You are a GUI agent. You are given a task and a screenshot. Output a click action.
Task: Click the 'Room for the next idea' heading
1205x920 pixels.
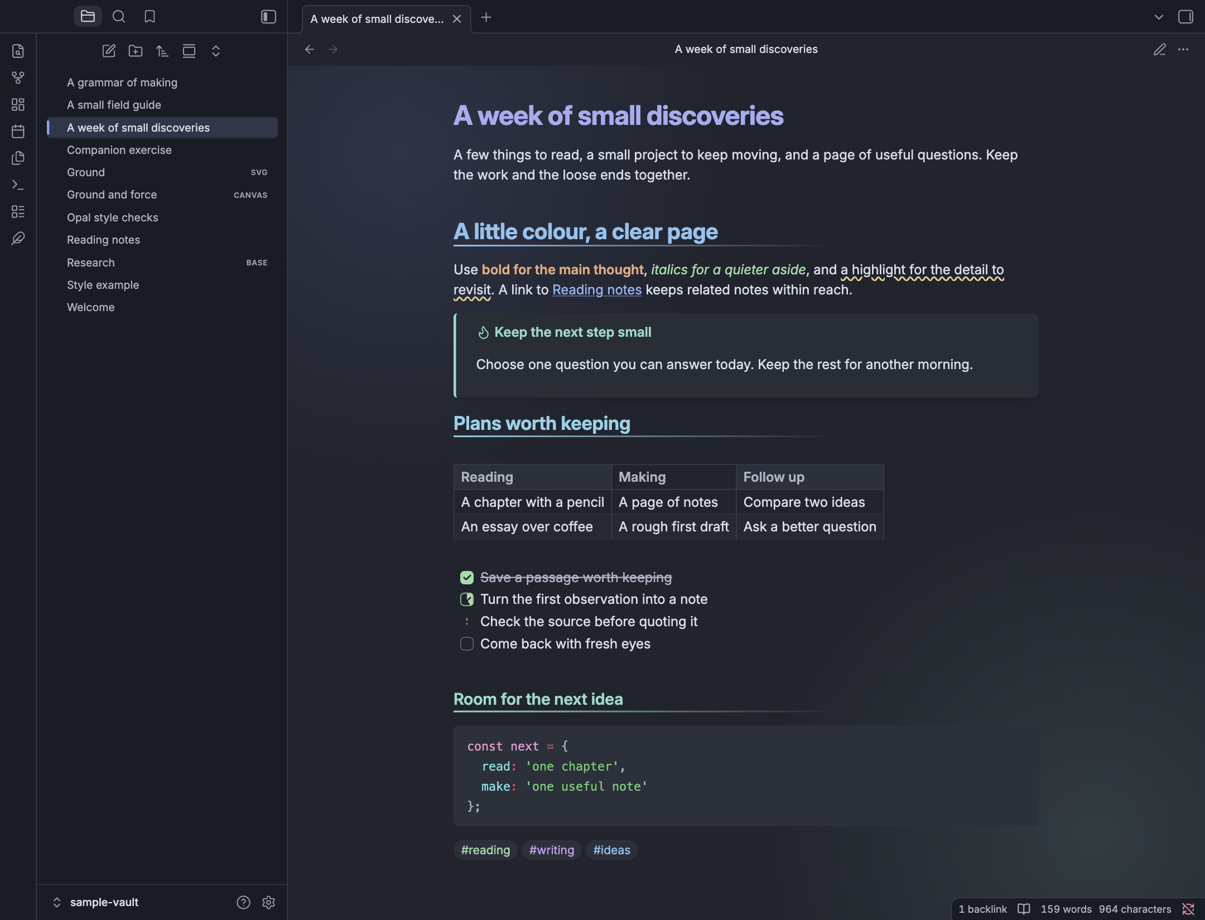click(538, 699)
